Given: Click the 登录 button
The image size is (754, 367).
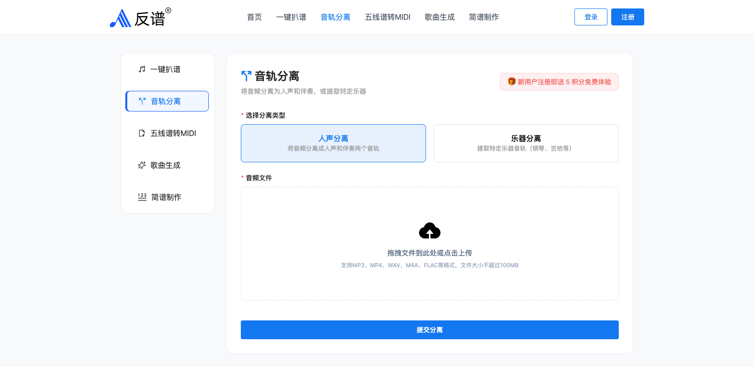Looking at the screenshot, I should pyautogui.click(x=591, y=17).
